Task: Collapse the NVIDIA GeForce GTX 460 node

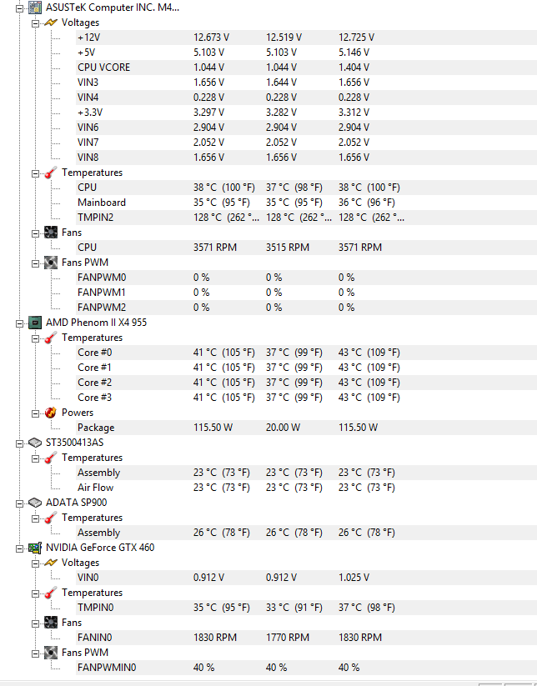Action: pyautogui.click(x=19, y=548)
